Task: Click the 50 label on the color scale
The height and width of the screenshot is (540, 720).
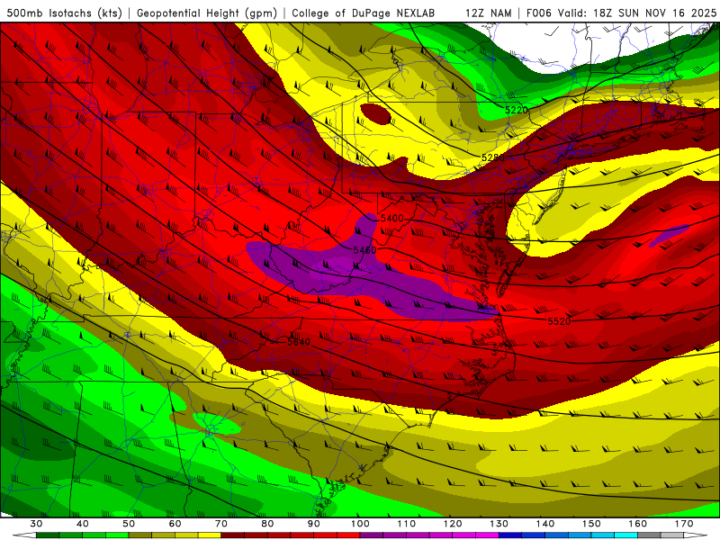Action: pos(129,524)
